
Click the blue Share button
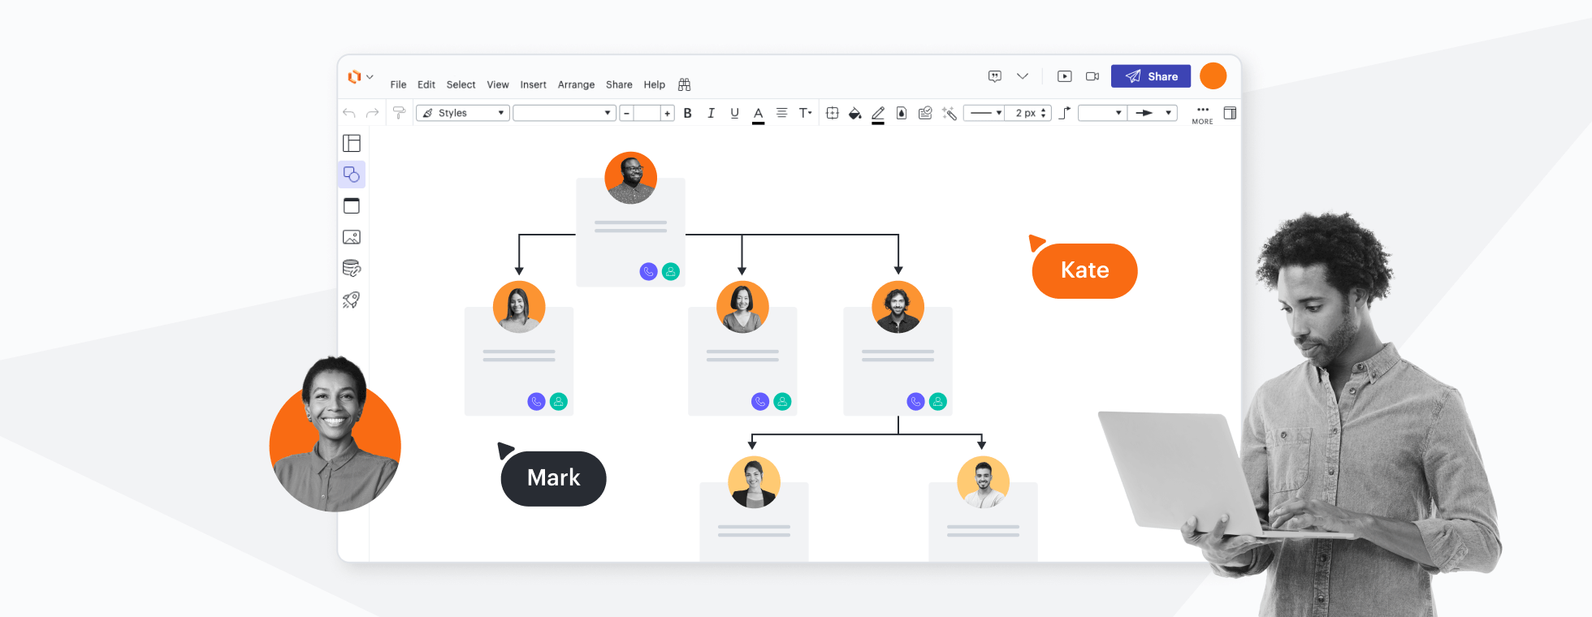point(1150,76)
